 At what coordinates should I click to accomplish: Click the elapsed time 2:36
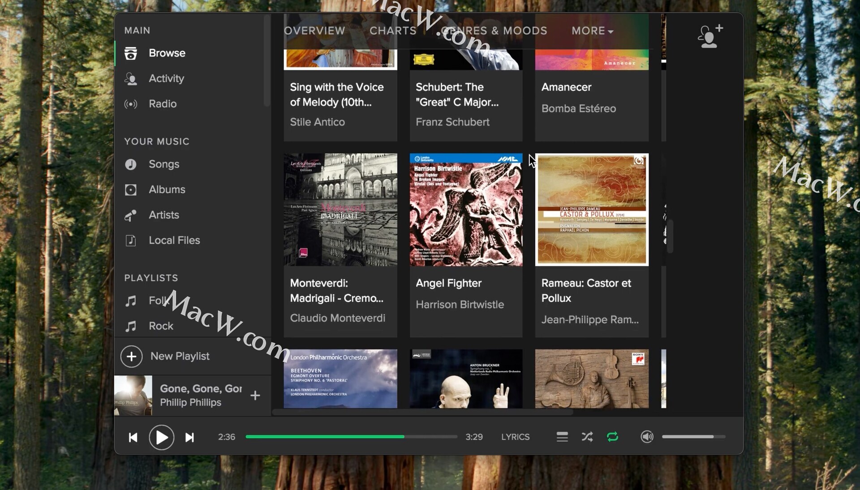[x=226, y=437]
